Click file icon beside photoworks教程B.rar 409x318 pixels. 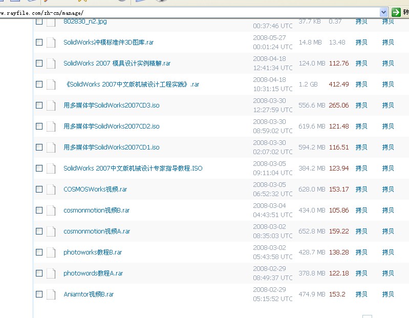click(x=51, y=252)
